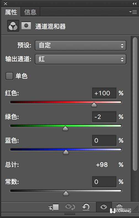Open the panel flyout menu icon
Viewport: 139px width, 218px height.
(133, 12)
